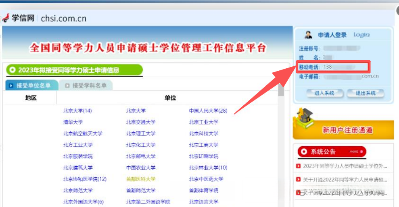Open the 北京工业大学 link

pos(204,122)
